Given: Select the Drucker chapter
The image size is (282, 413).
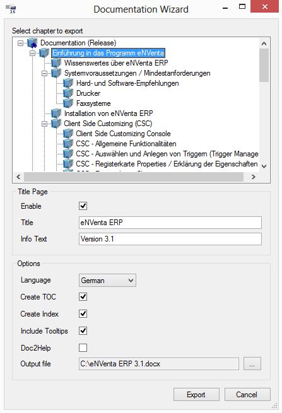Looking at the screenshot, I should [x=88, y=93].
